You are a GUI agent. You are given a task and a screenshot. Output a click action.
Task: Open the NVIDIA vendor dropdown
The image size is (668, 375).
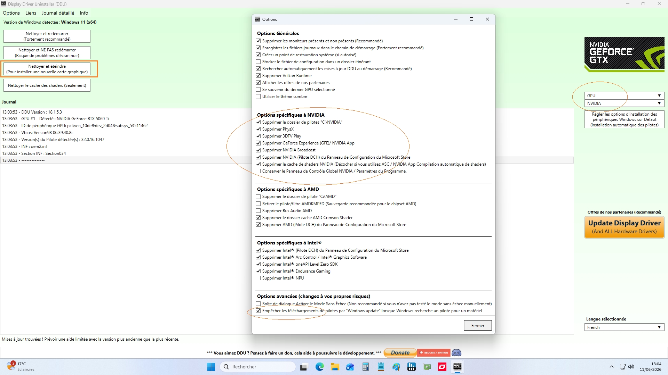click(x=625, y=103)
